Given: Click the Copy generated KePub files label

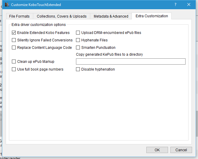Looking at the screenshot, I should [109, 54].
